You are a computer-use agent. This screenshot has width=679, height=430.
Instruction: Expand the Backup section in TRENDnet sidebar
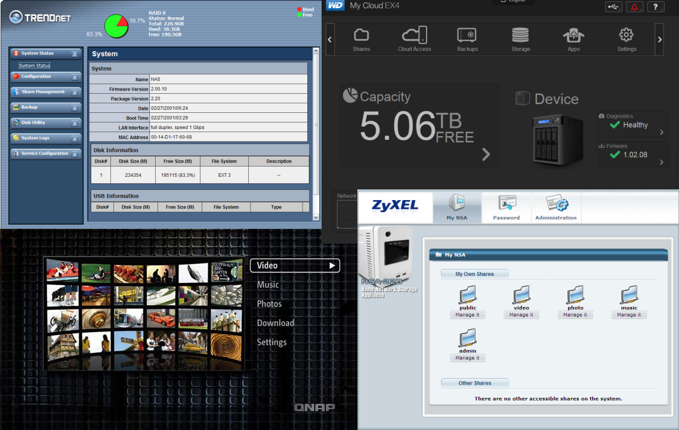click(75, 108)
